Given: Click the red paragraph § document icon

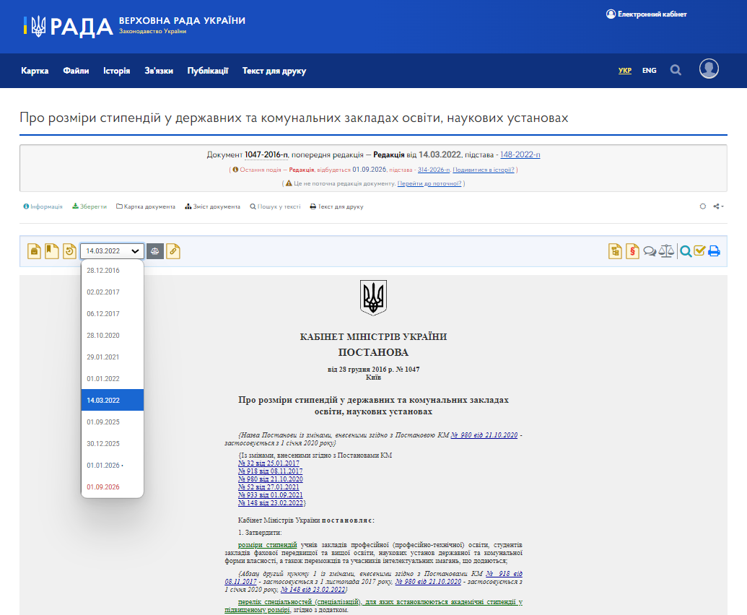Looking at the screenshot, I should [x=632, y=250].
